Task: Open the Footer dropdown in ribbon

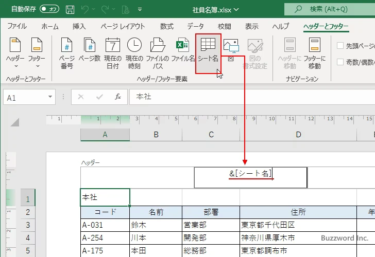Action: click(37, 53)
